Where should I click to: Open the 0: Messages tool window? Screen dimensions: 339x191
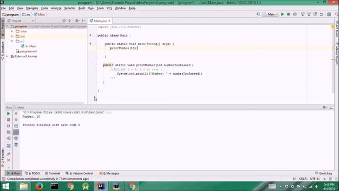point(109,173)
